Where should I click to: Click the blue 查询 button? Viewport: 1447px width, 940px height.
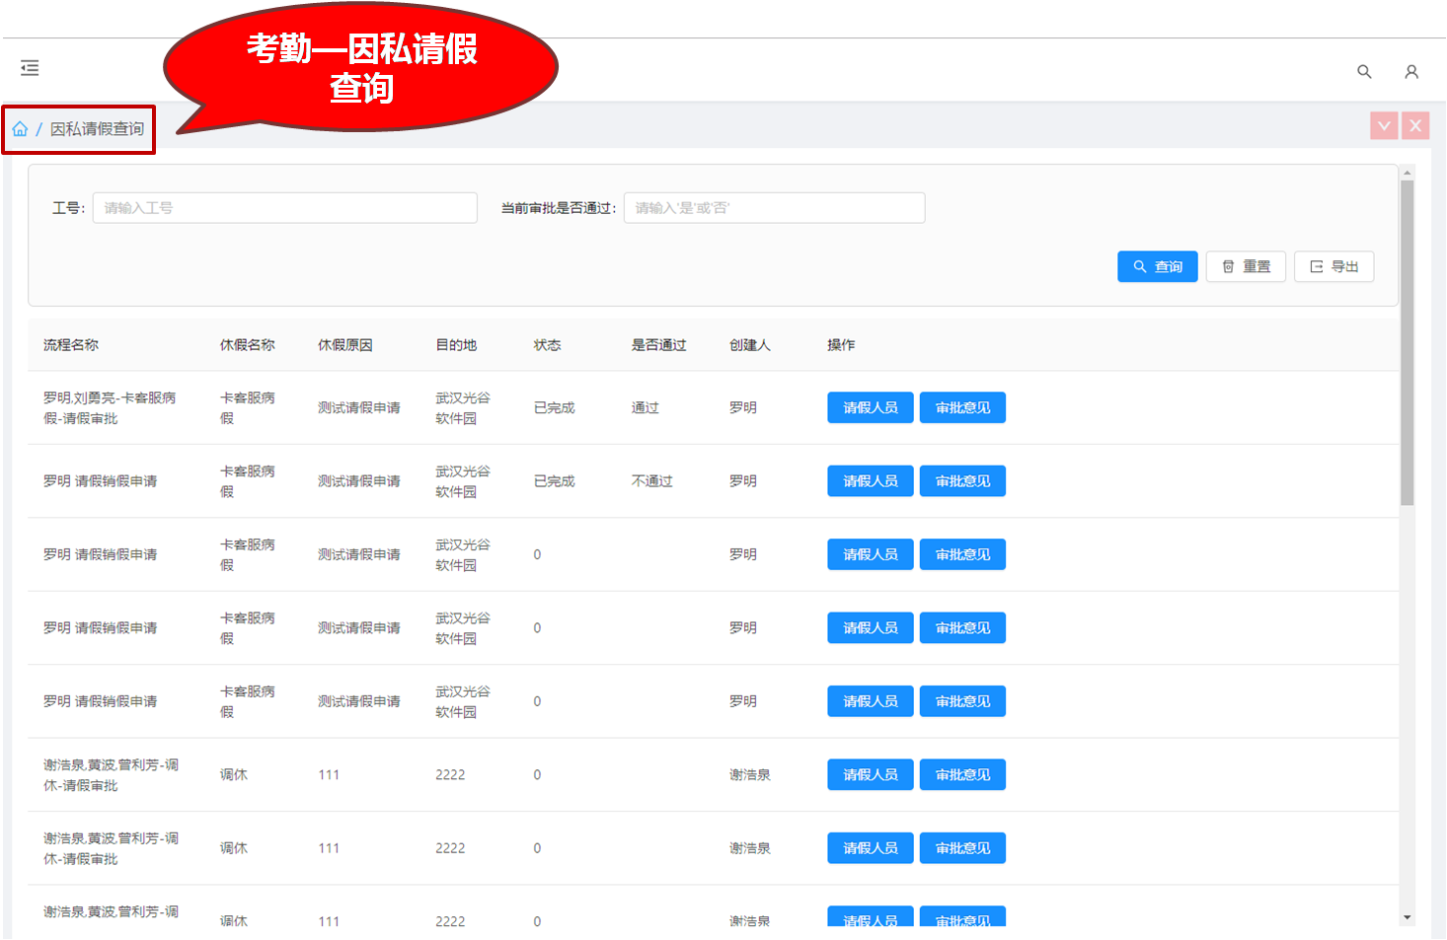click(1157, 266)
